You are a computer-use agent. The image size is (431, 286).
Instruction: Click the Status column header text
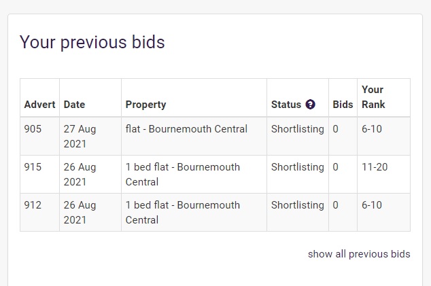[286, 105]
